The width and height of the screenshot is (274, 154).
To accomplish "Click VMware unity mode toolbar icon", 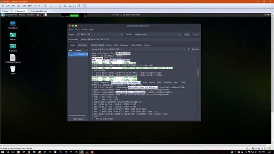I will coord(79,6).
